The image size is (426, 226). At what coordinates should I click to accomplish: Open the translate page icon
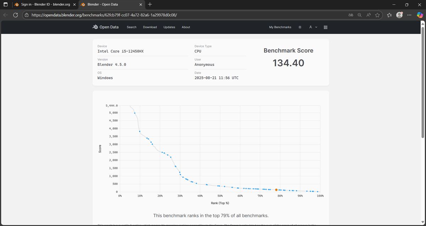pyautogui.click(x=351, y=15)
